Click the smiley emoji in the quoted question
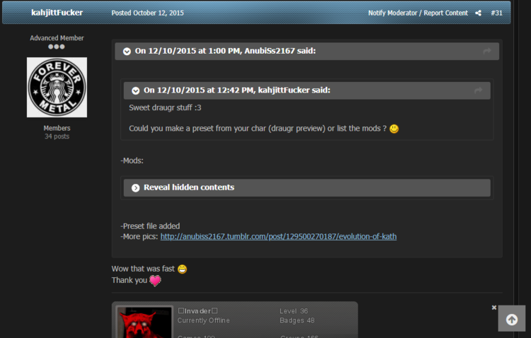This screenshot has width=531, height=338. click(x=394, y=129)
